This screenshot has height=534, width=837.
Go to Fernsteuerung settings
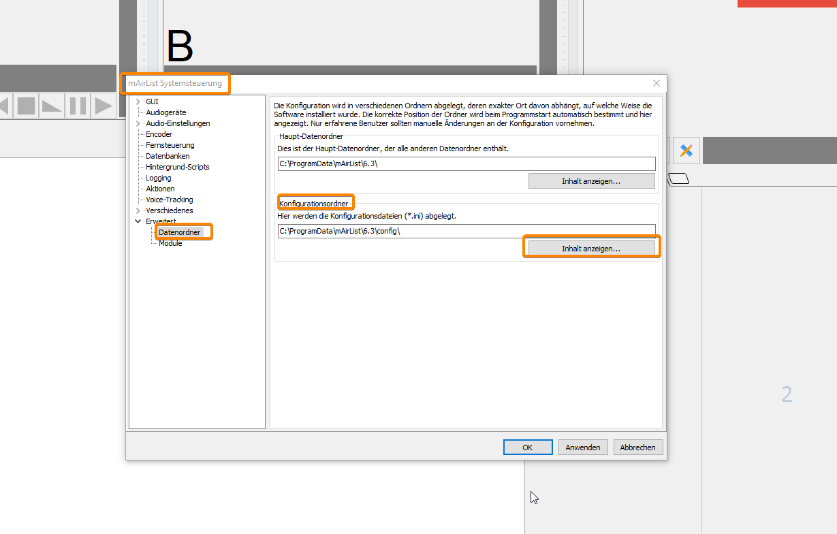(x=170, y=145)
